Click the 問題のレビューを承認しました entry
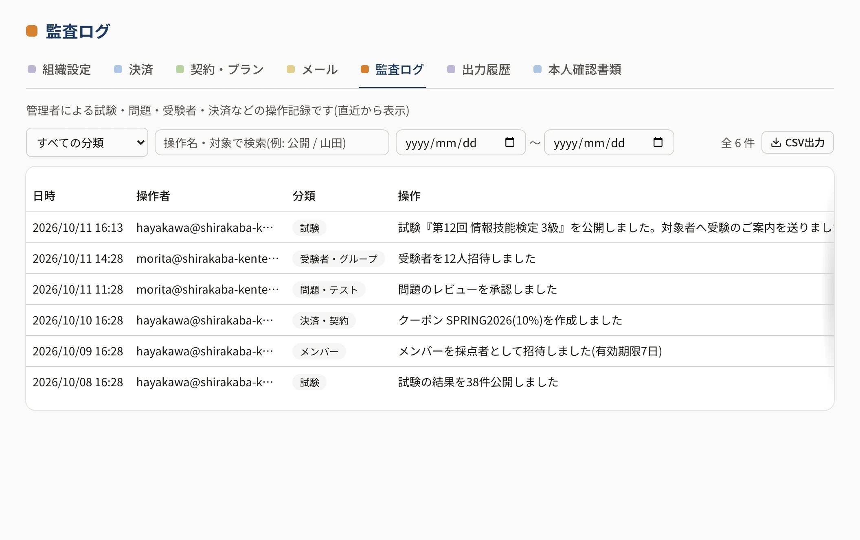 pyautogui.click(x=478, y=290)
